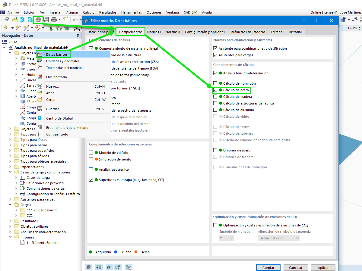The image size is (362, 271).
Task: Enable Cálculo de madera checkbox
Action: 215,97
